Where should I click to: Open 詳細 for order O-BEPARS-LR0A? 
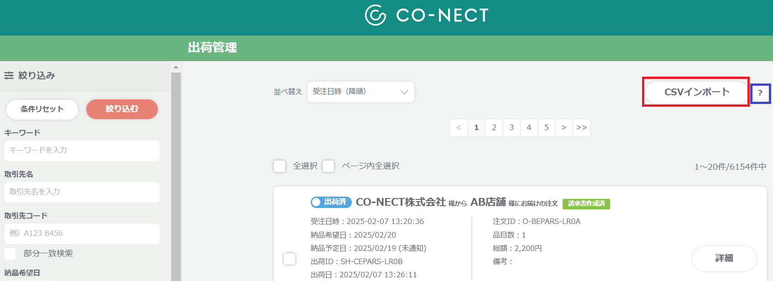724,258
